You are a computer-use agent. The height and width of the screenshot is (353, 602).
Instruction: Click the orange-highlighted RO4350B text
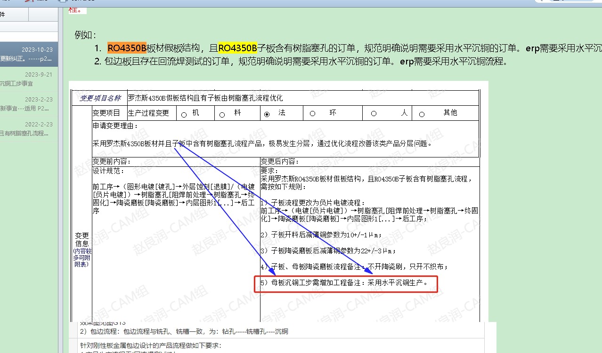127,48
